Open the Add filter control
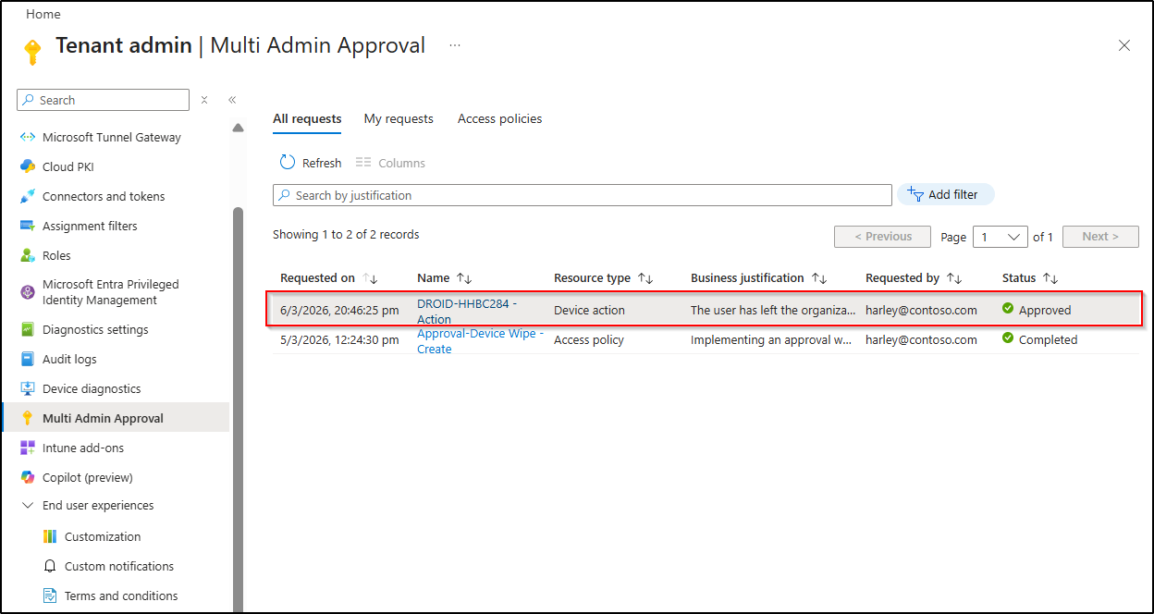This screenshot has width=1154, height=614. (945, 194)
